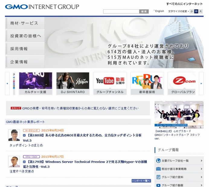This screenshot has width=209, height=187.
Task: Click the 2015年6月24日 date text
Action: [52, 130]
